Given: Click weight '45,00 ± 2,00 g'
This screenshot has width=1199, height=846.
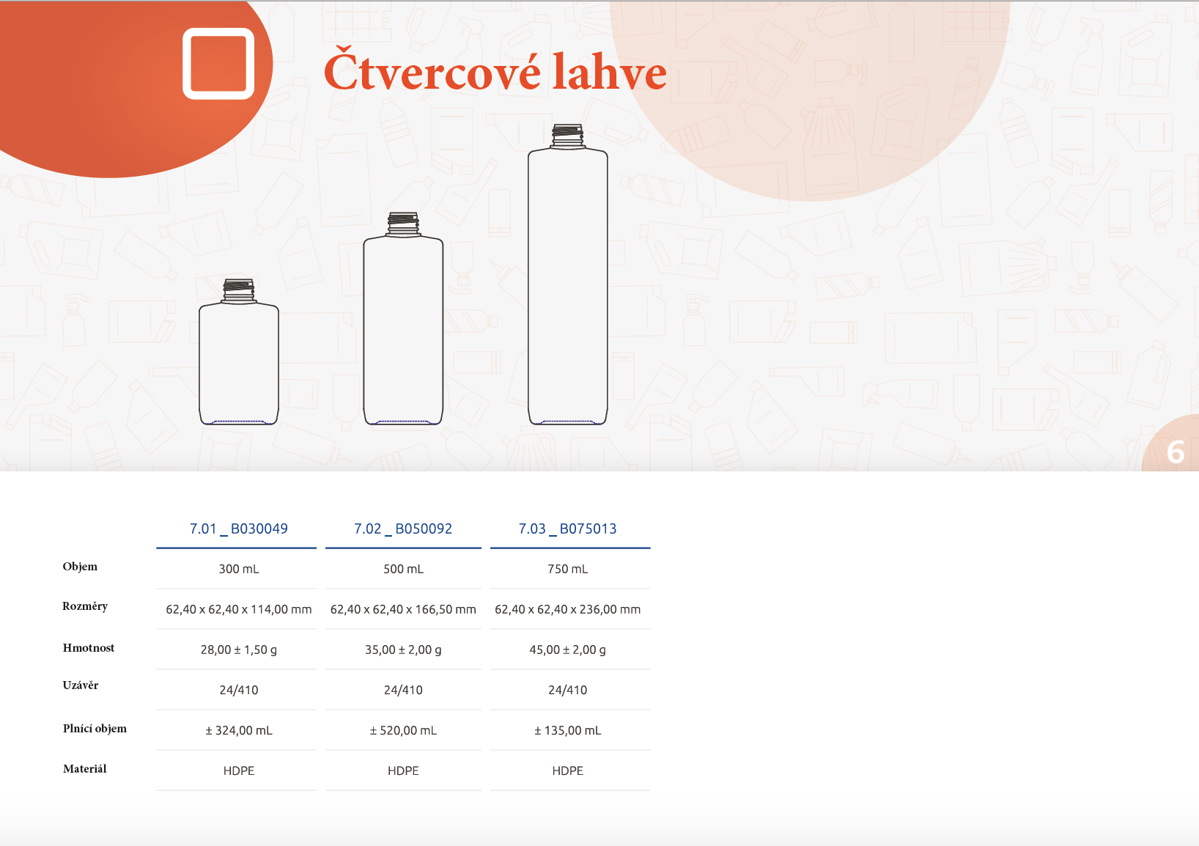Looking at the screenshot, I should pos(568,650).
